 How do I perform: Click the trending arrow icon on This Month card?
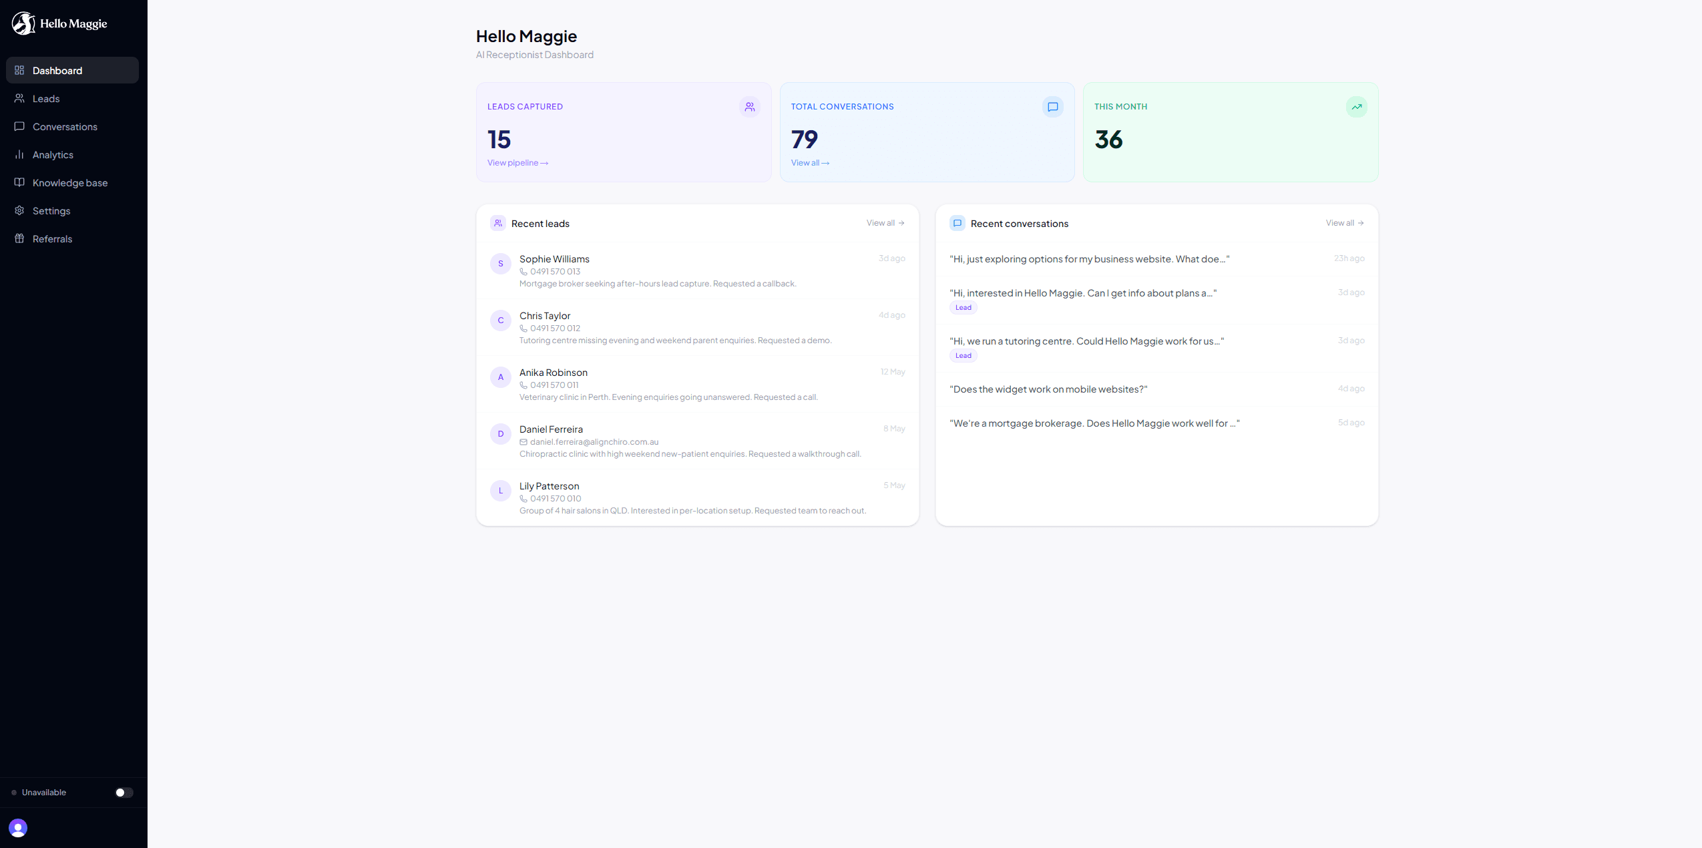1357,107
